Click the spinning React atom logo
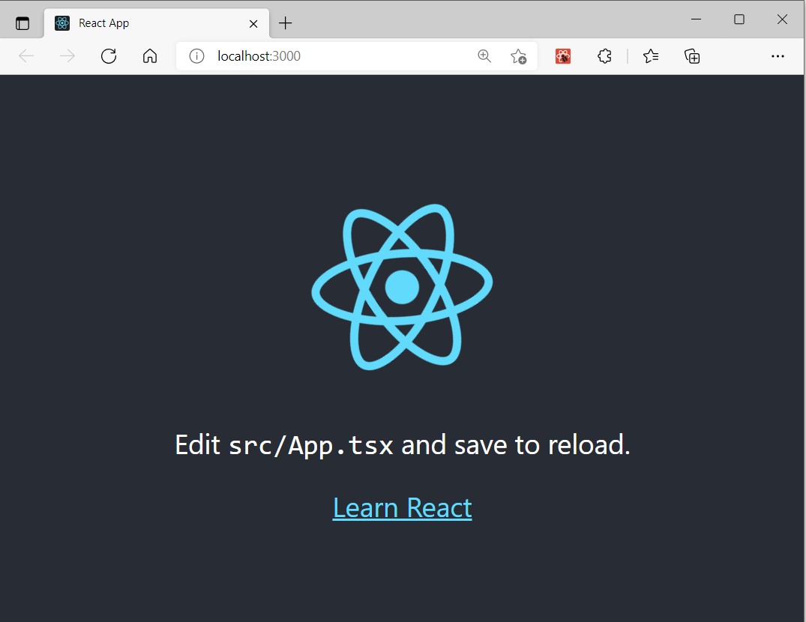Image resolution: width=806 pixels, height=622 pixels. (x=402, y=286)
